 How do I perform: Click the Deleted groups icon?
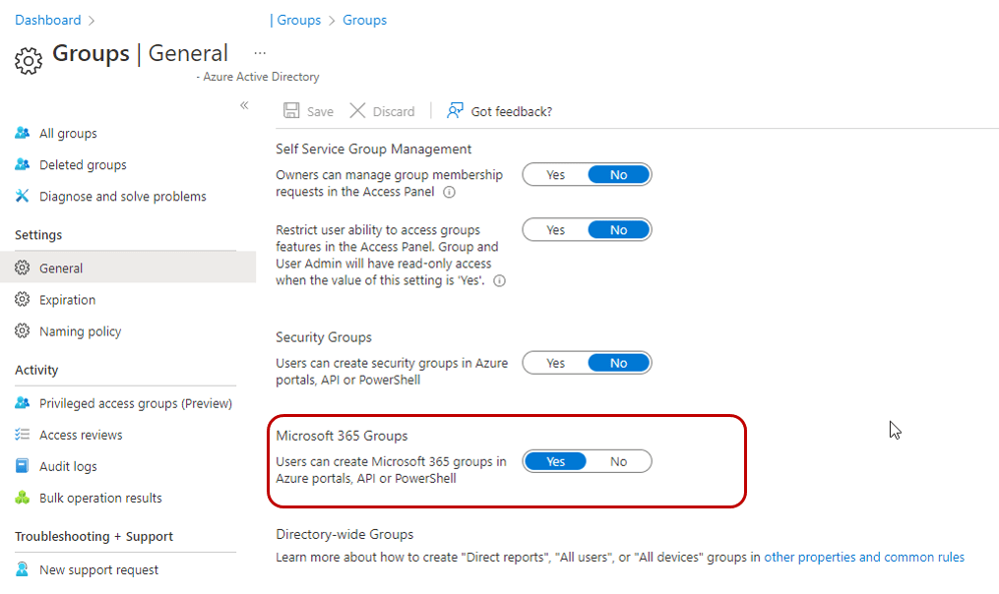23,165
